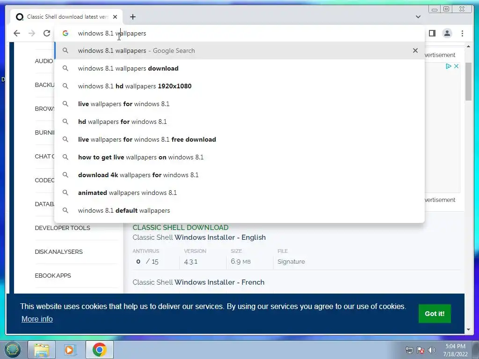Open a new tab with plus button

coord(132,17)
